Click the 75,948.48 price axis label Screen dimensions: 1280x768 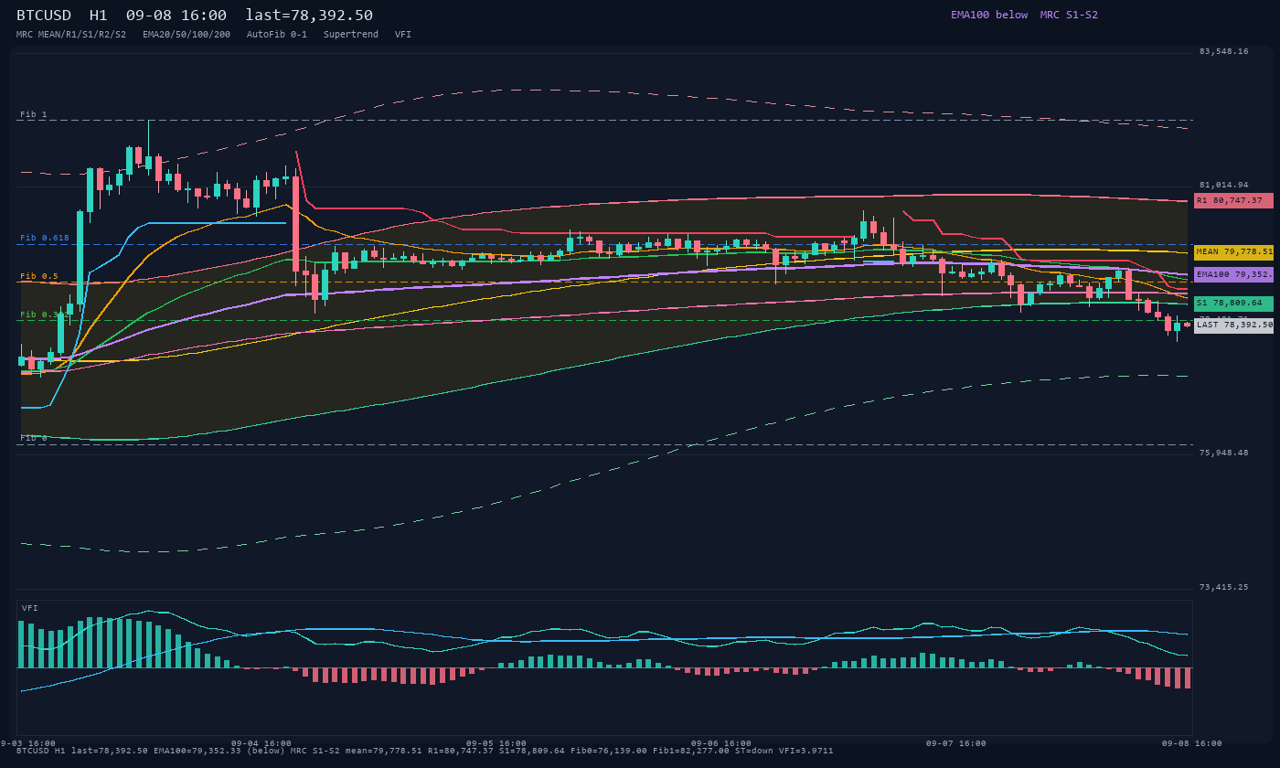coord(1223,453)
